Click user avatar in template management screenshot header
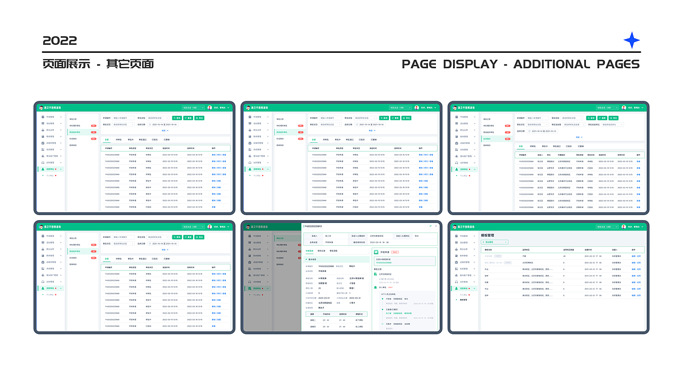 click(624, 227)
